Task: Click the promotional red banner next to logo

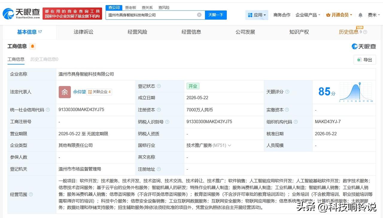Action: point(72,14)
